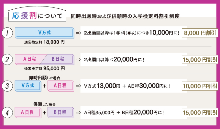Click the 10,000円割引 discount label
Image resolution: width=220 pixels, height=129 pixels.
click(x=200, y=86)
